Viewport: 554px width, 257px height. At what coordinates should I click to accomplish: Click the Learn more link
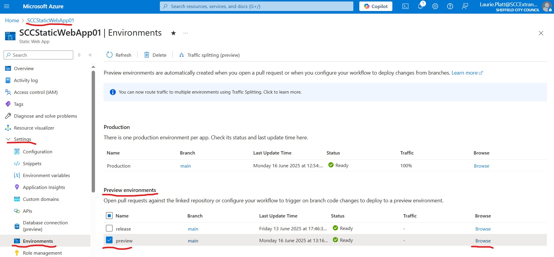click(467, 73)
